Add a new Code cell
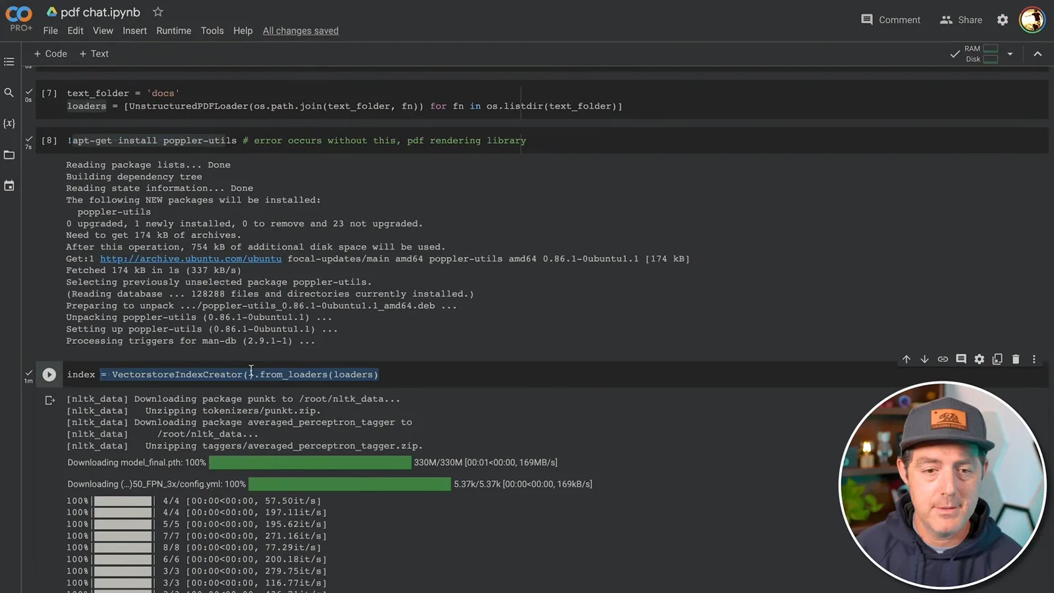 pyautogui.click(x=50, y=54)
